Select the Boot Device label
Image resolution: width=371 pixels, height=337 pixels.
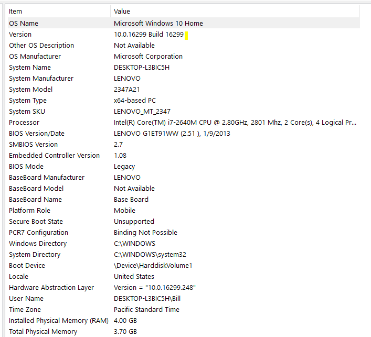point(27,265)
